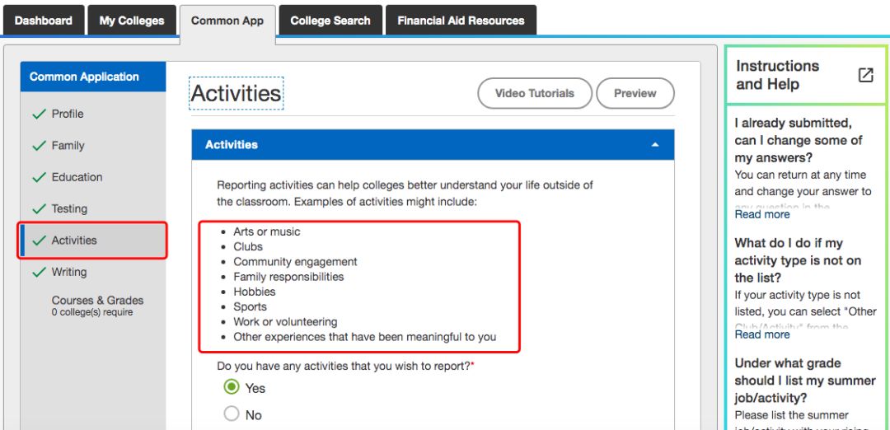Click 'Other experiences that have been meaningful' text
Screen dimensions: 890x430
365,337
